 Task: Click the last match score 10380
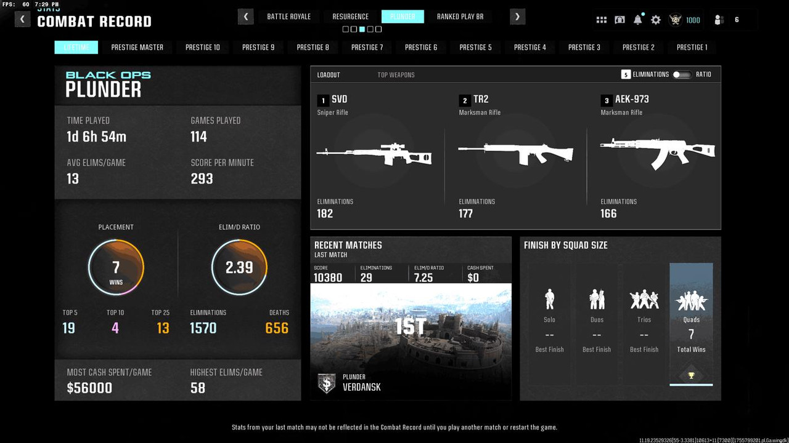(328, 277)
